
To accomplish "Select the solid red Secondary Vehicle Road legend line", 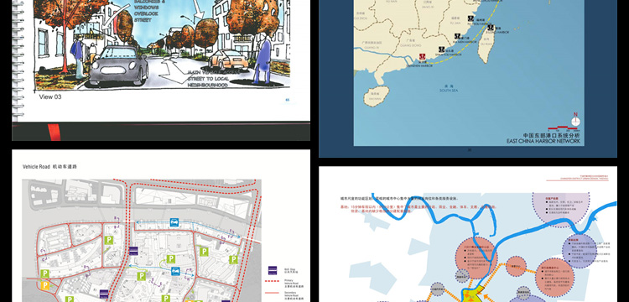I will 273,293.
